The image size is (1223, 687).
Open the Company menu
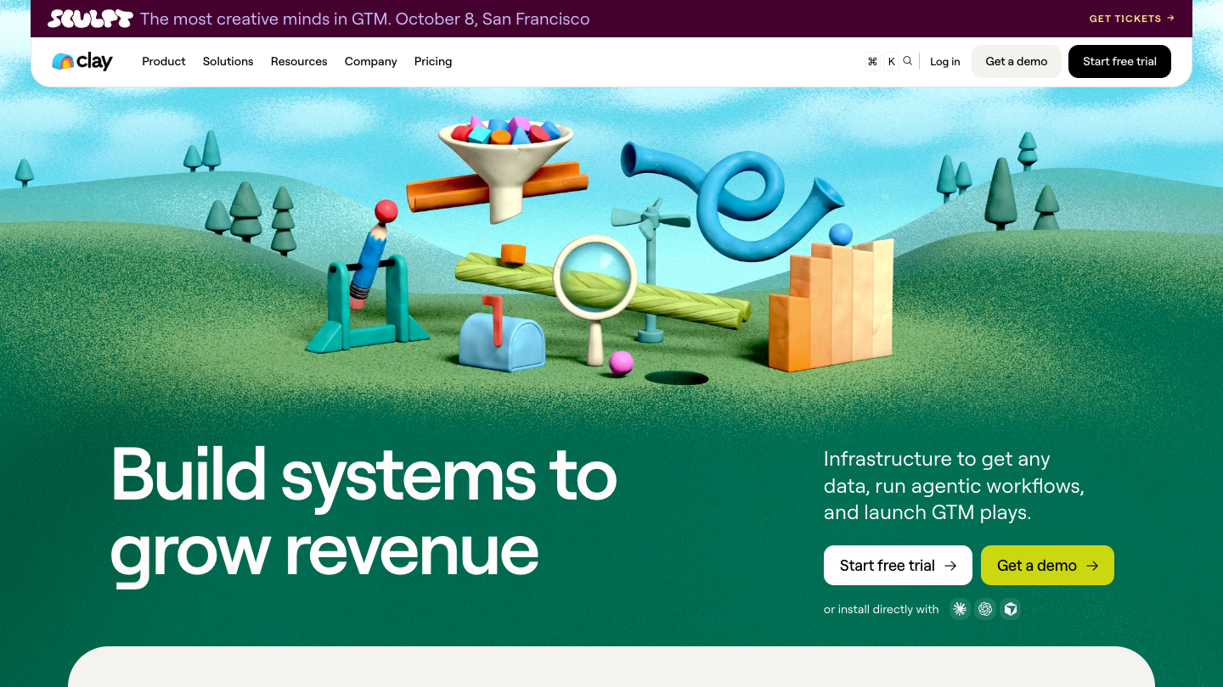coord(371,61)
